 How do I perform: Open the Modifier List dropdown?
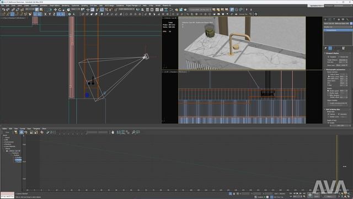(338, 27)
